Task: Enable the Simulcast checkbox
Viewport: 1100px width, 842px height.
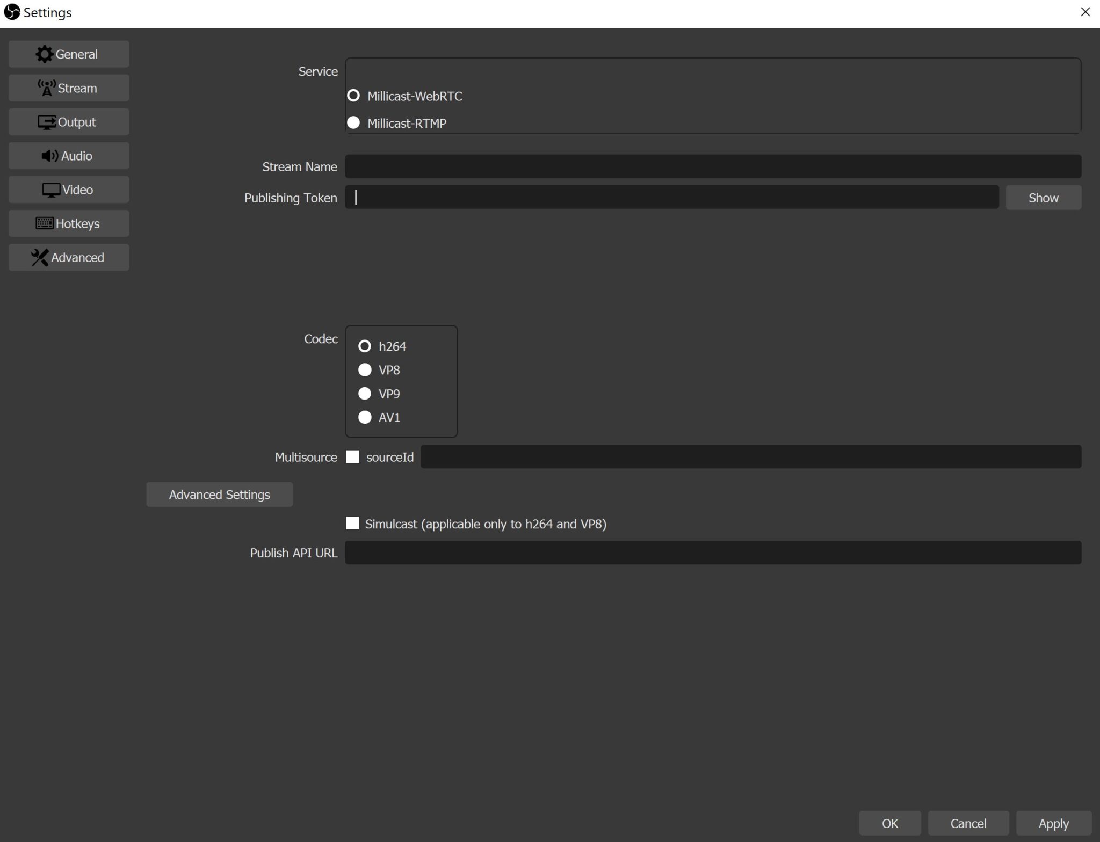Action: click(352, 523)
